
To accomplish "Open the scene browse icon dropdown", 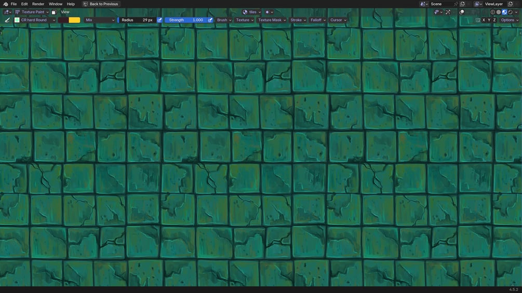I will pos(424,4).
